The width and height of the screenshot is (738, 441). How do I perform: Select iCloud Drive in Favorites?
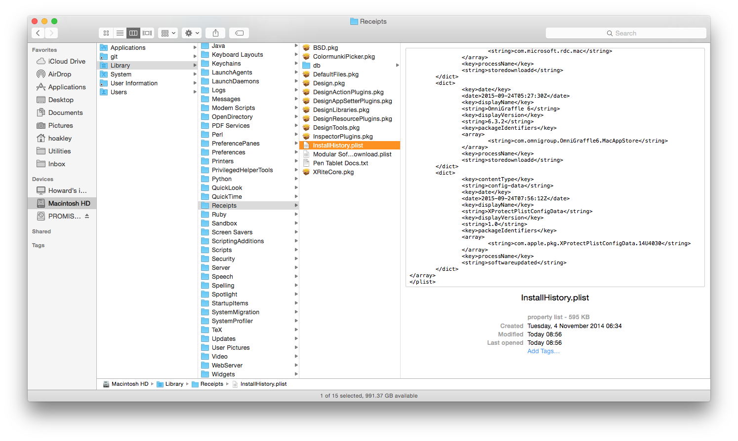click(66, 61)
